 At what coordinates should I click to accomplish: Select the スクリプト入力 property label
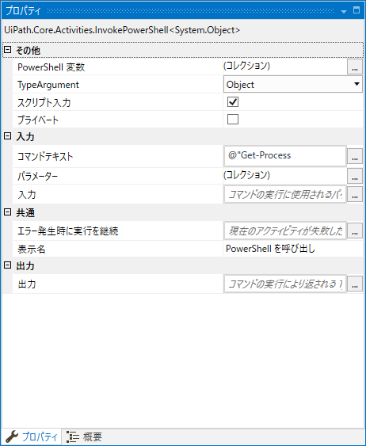(x=44, y=102)
